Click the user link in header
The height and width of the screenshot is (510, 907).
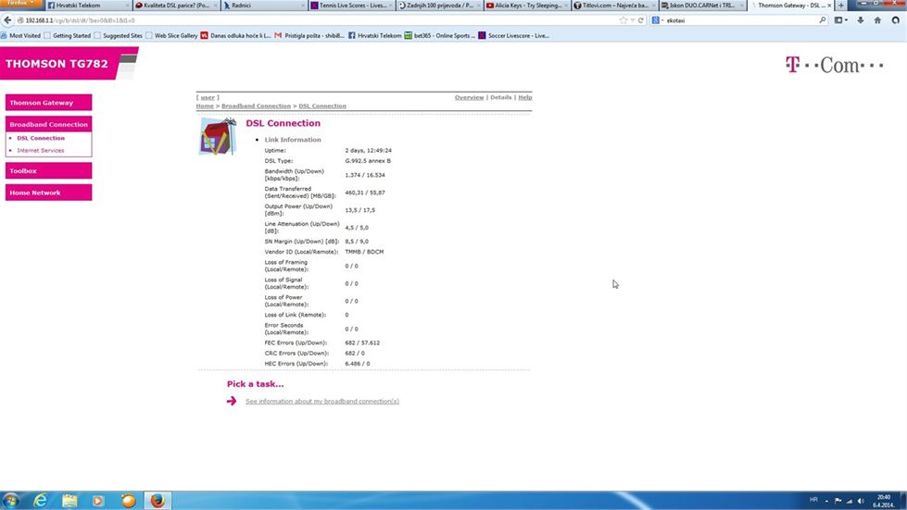click(x=208, y=97)
